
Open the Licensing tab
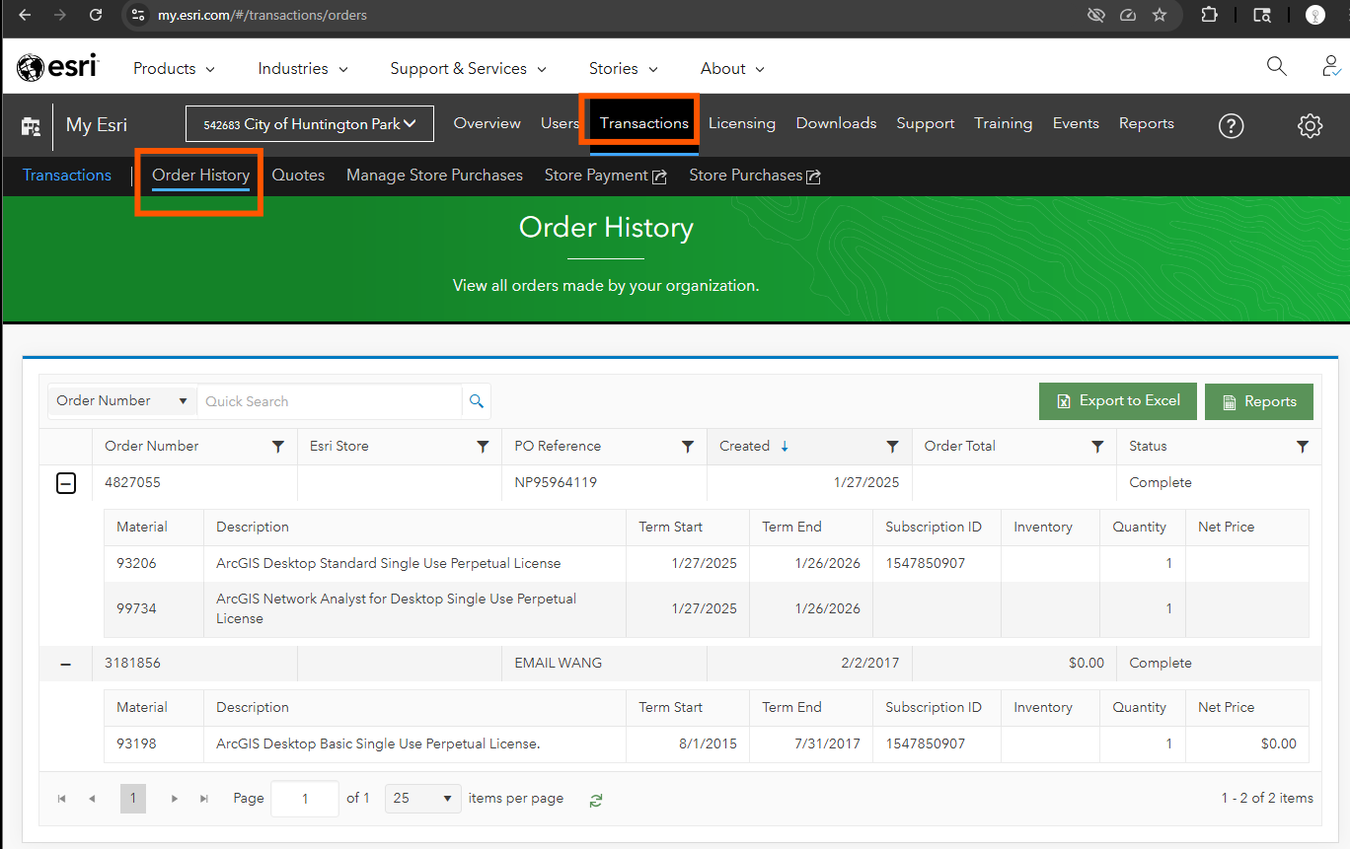[742, 123]
